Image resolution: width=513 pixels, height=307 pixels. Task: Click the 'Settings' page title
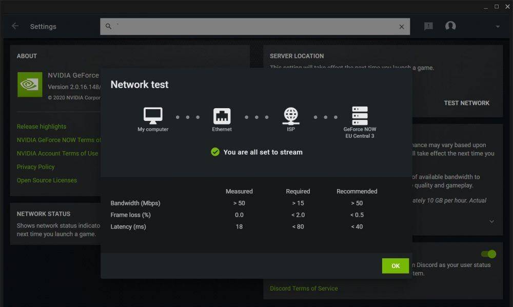43,27
